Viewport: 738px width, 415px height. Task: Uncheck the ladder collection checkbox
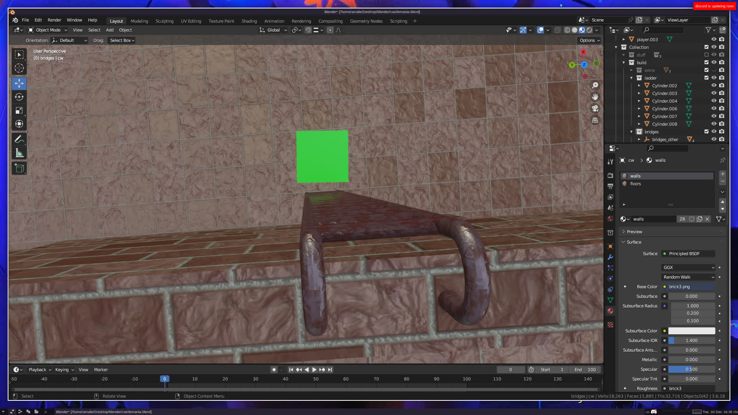point(706,78)
